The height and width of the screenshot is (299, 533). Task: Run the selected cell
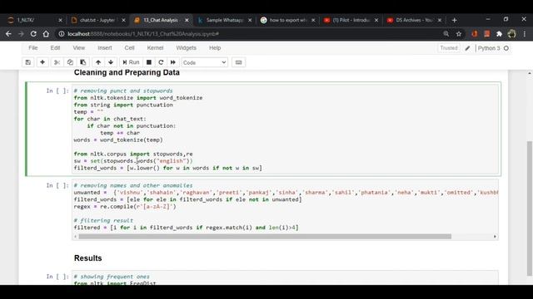(131, 62)
